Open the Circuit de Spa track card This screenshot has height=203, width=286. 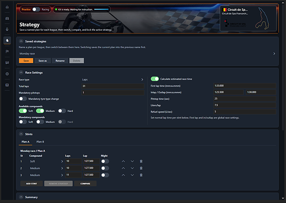point(248,18)
